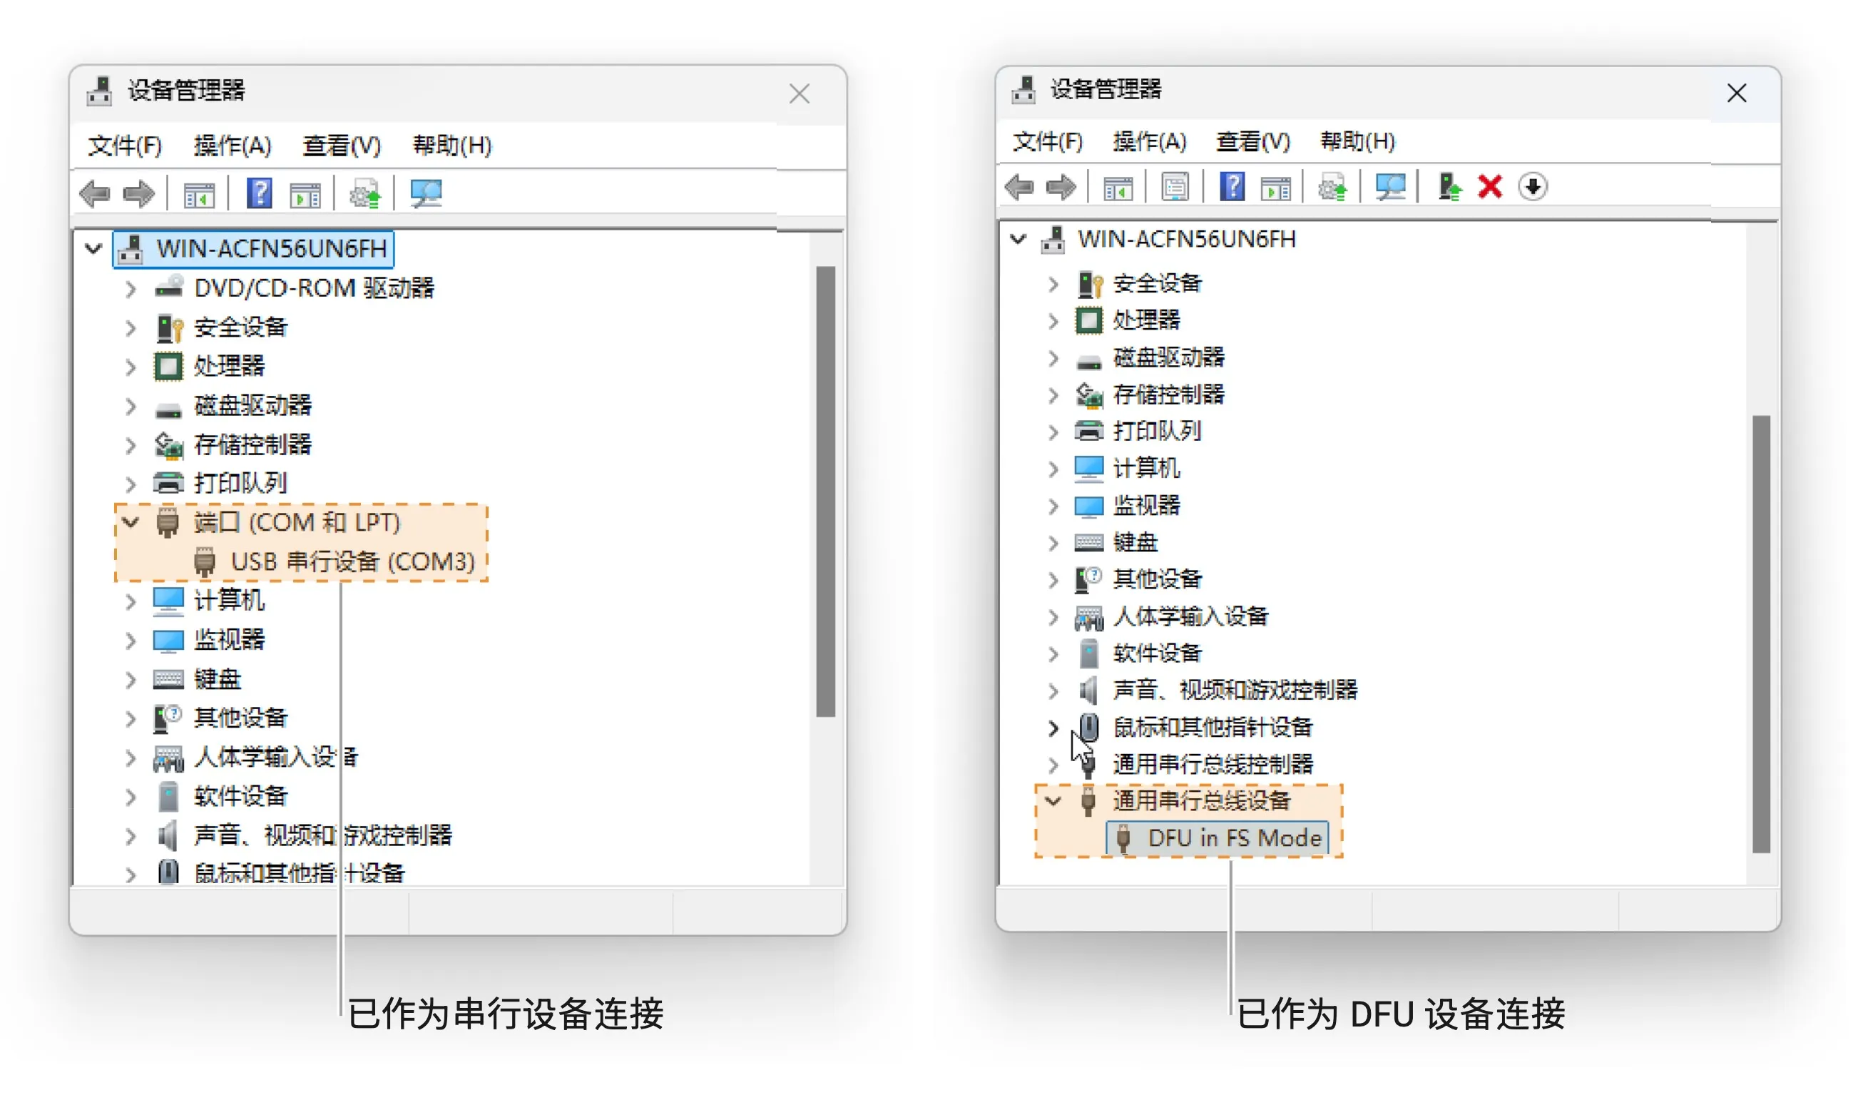Click scan for hardware changes icon, left window
Screen dimensions: 1858x1095
coord(426,195)
